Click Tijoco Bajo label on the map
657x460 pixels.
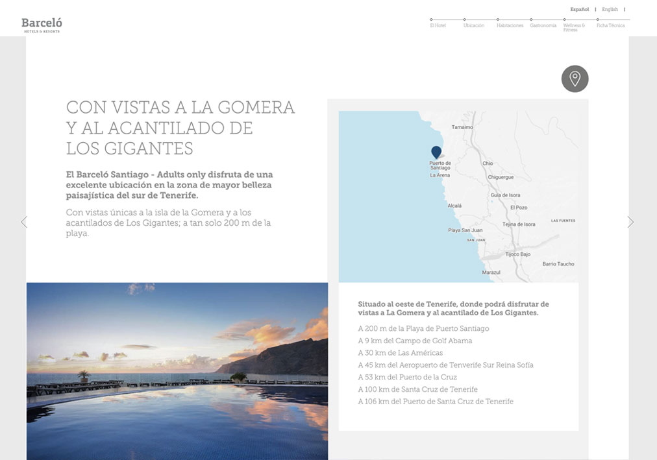click(x=518, y=254)
